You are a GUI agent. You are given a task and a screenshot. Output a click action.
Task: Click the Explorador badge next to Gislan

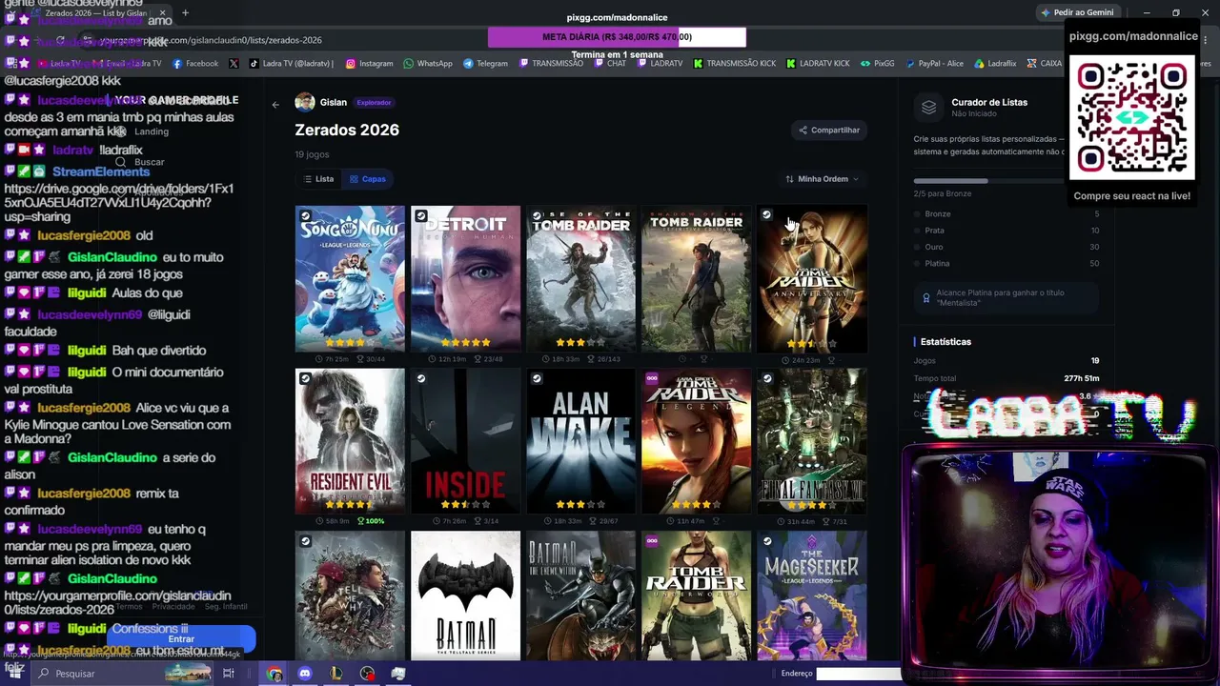pyautogui.click(x=374, y=102)
